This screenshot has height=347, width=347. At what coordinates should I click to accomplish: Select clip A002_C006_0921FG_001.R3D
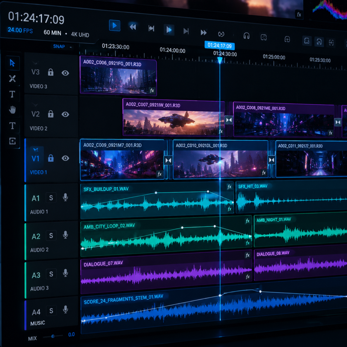[x=118, y=76]
